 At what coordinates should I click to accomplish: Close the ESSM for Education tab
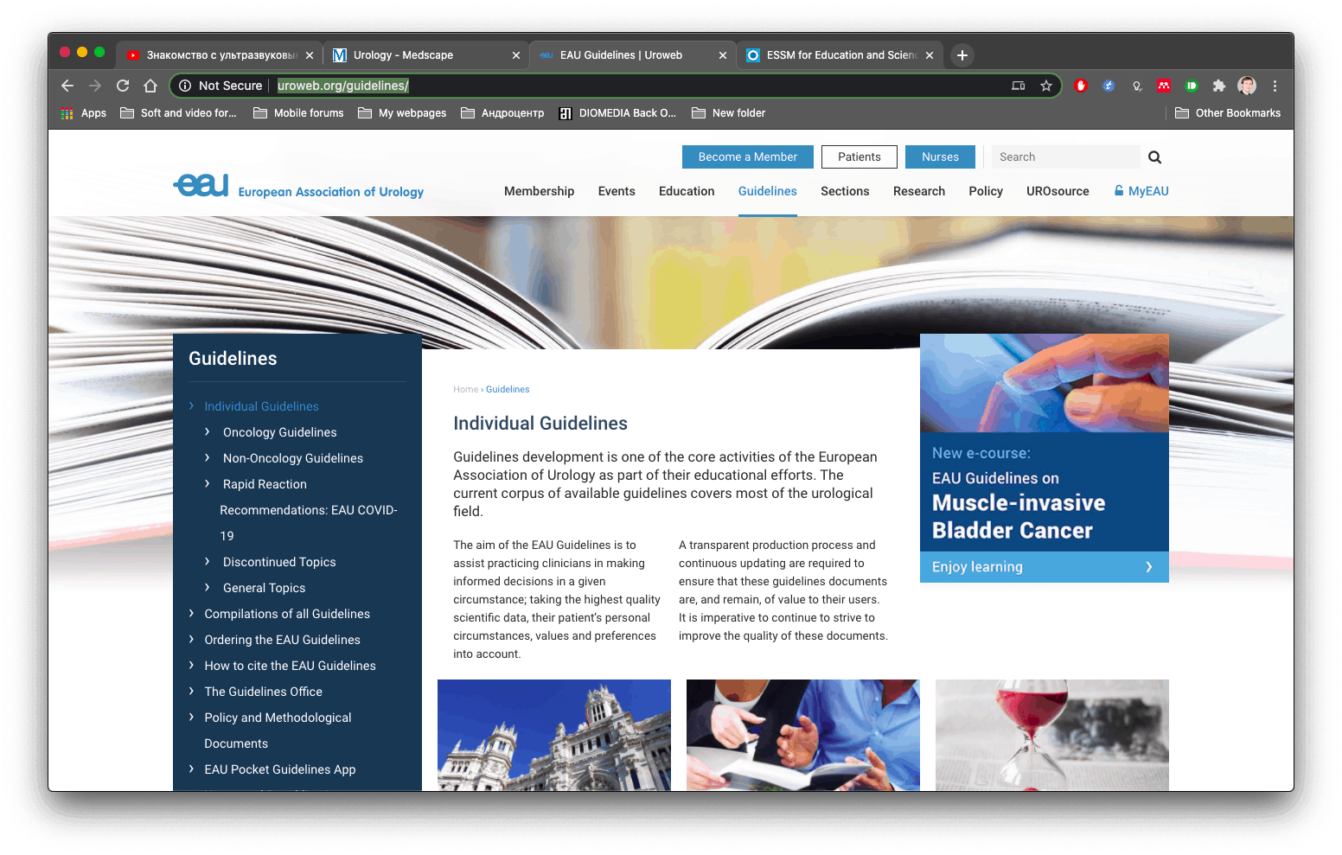[930, 55]
